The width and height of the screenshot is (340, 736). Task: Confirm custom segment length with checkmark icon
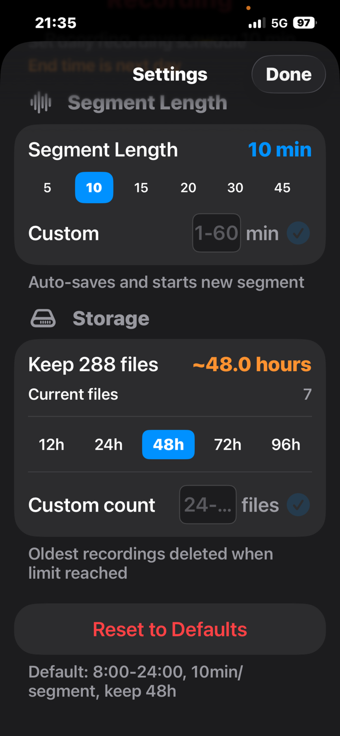298,234
